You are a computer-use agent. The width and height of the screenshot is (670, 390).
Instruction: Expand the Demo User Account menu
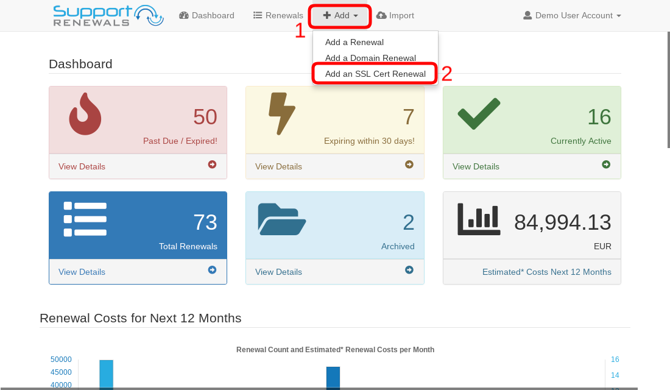(x=572, y=15)
